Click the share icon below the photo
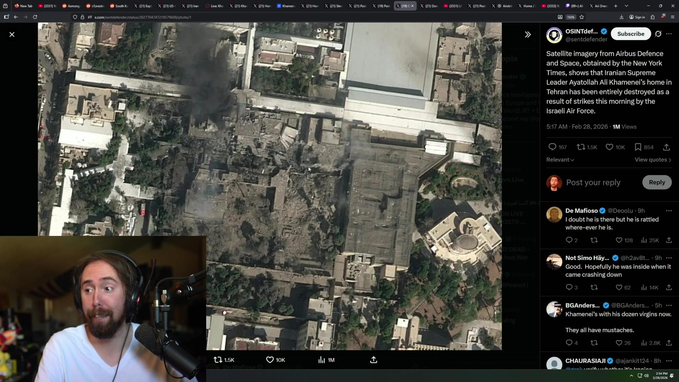Viewport: 679px width, 382px height. pyautogui.click(x=373, y=360)
